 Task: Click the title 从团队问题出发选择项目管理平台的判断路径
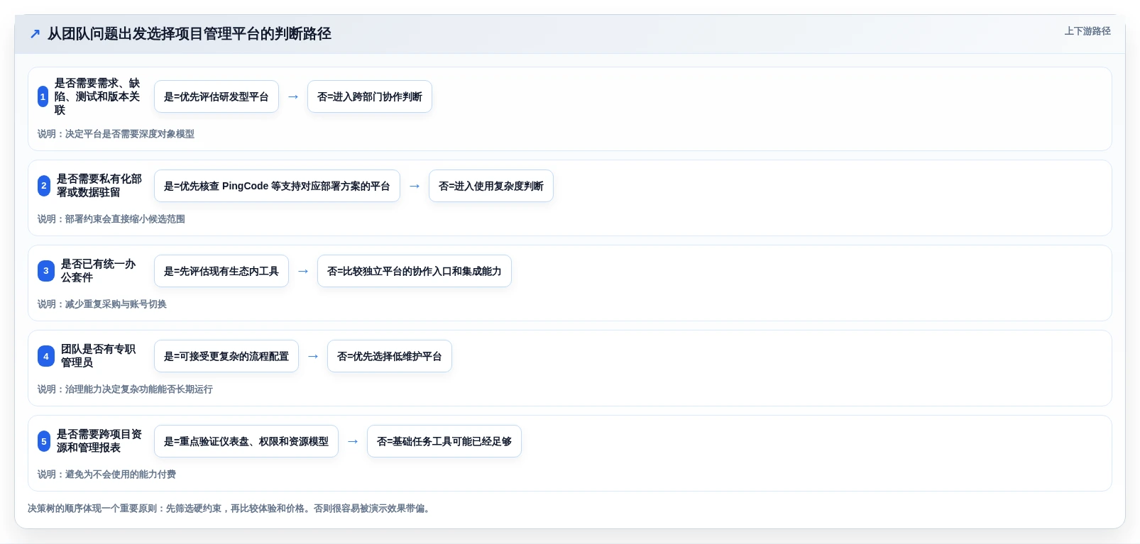coord(190,34)
